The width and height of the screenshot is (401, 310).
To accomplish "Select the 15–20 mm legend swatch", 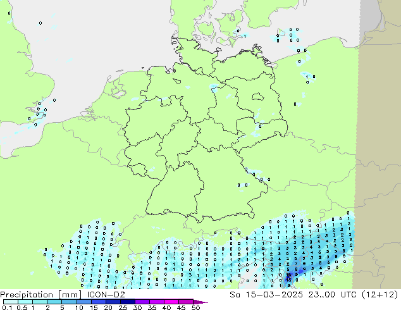I will point(98,302).
